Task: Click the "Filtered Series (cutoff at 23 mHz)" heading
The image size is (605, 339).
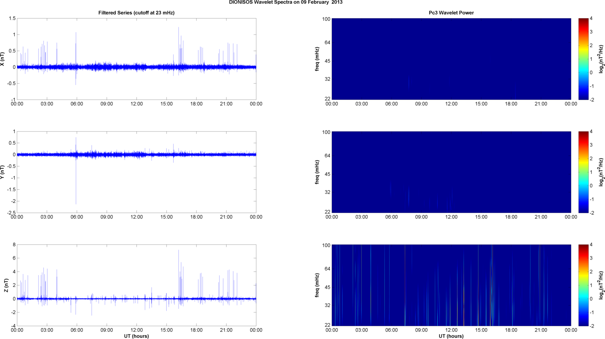Action: (x=136, y=13)
